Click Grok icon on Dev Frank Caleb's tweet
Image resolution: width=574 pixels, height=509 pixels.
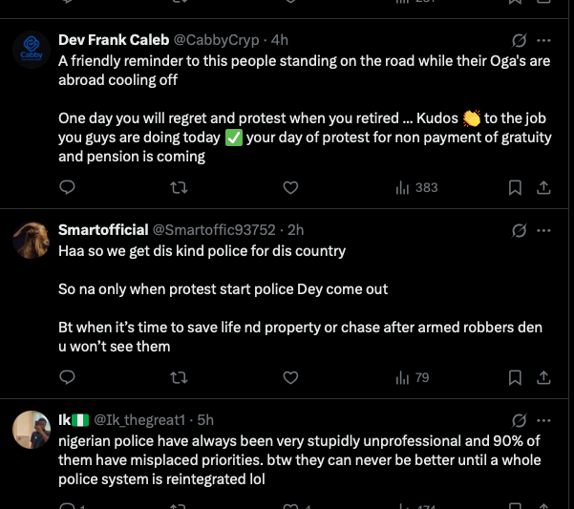(x=520, y=40)
